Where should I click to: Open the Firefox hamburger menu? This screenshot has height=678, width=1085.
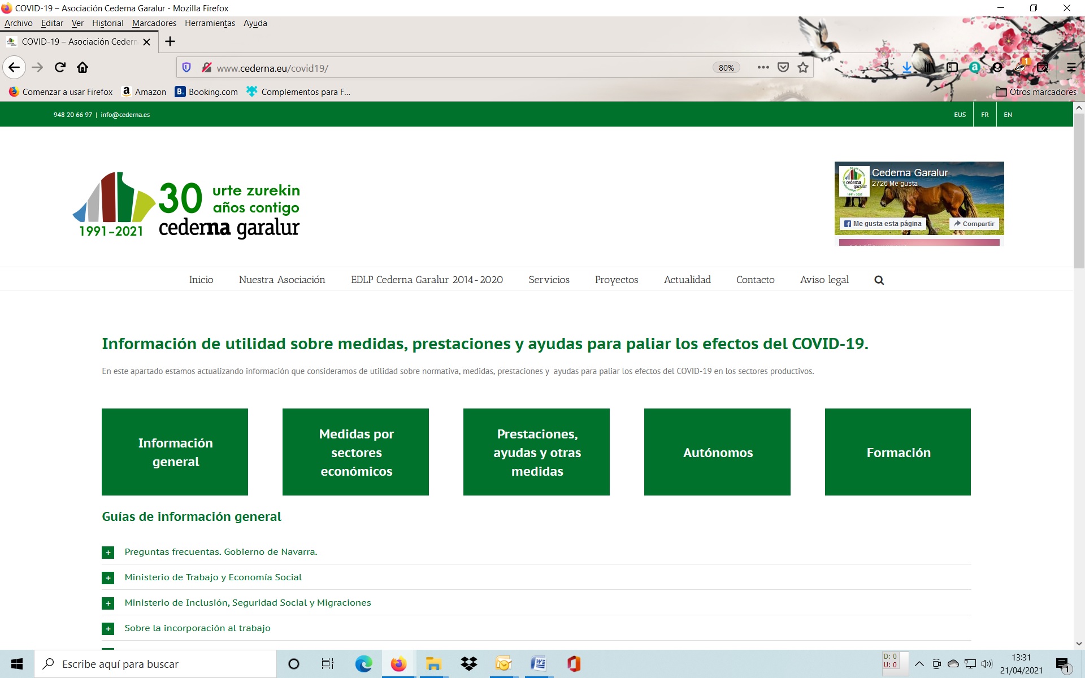click(1071, 67)
